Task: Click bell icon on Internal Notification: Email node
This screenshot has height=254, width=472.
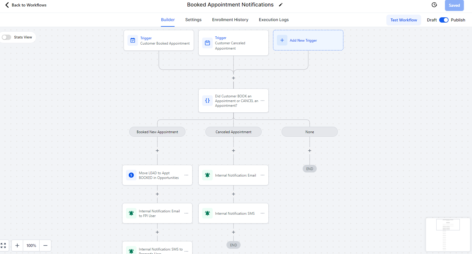Action: tap(207, 175)
